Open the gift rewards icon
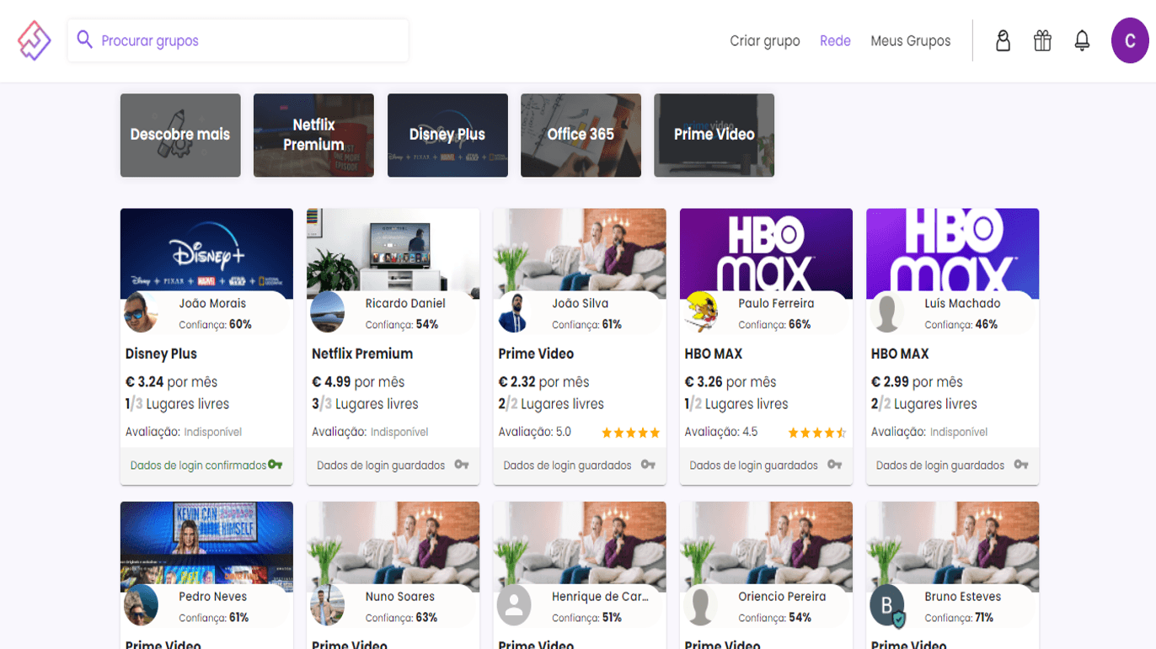The image size is (1156, 649). 1042,40
